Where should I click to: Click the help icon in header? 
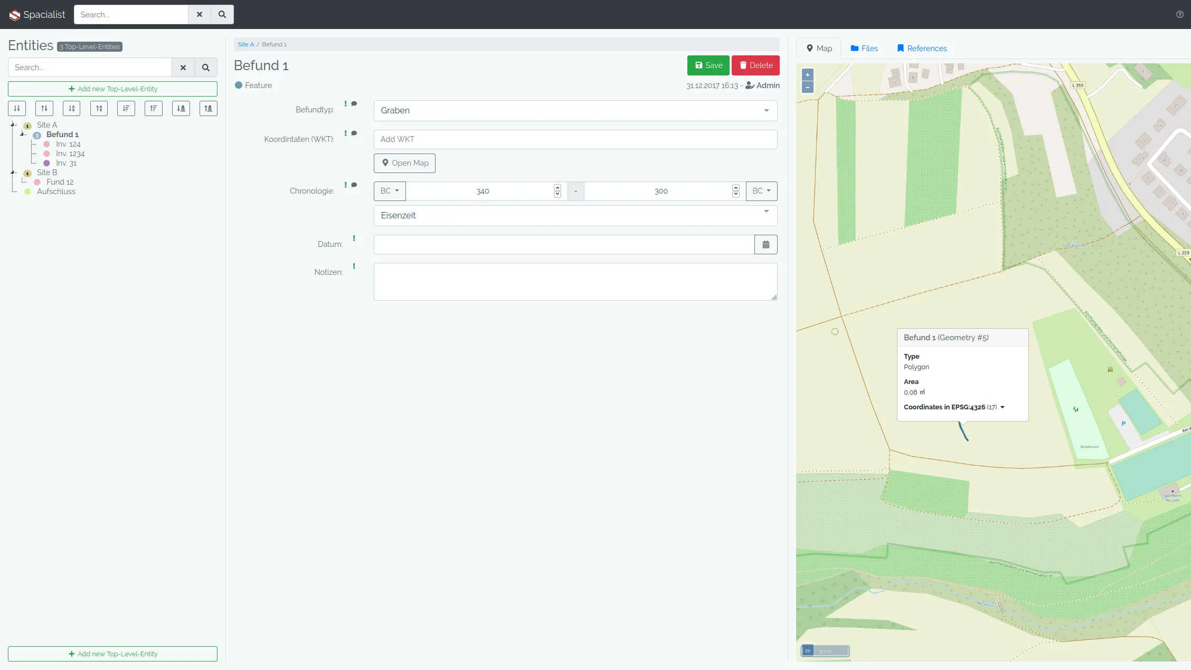tap(1179, 15)
